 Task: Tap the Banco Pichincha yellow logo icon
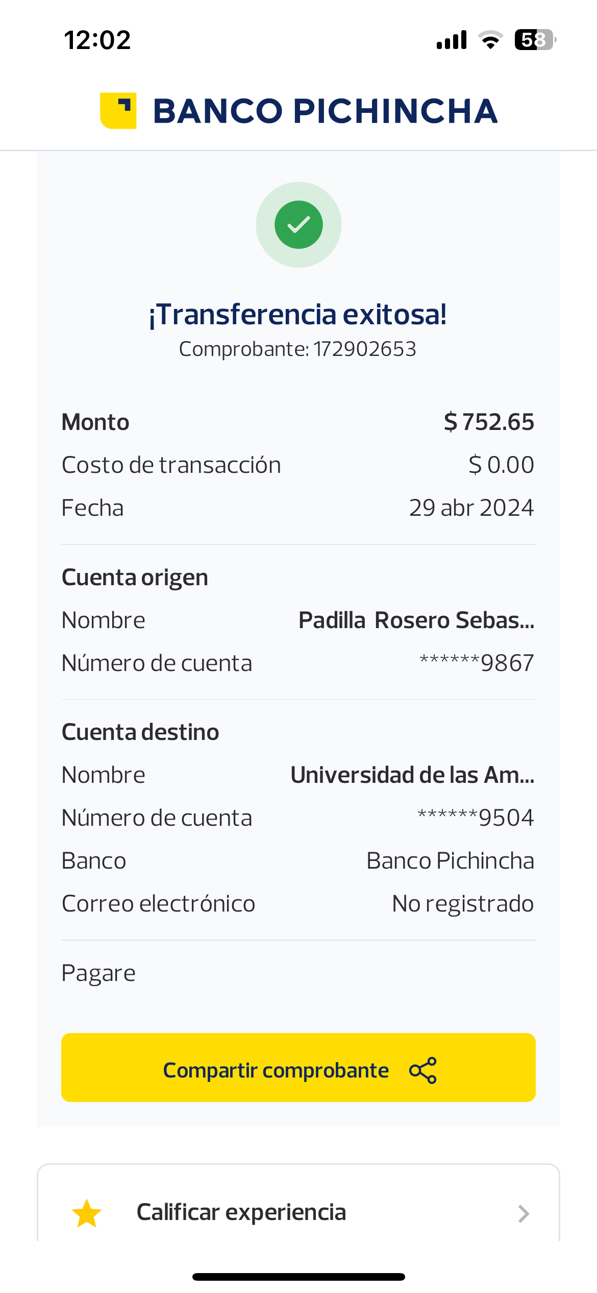coord(118,111)
